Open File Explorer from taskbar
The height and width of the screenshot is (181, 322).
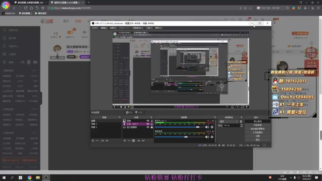click(x=38, y=177)
